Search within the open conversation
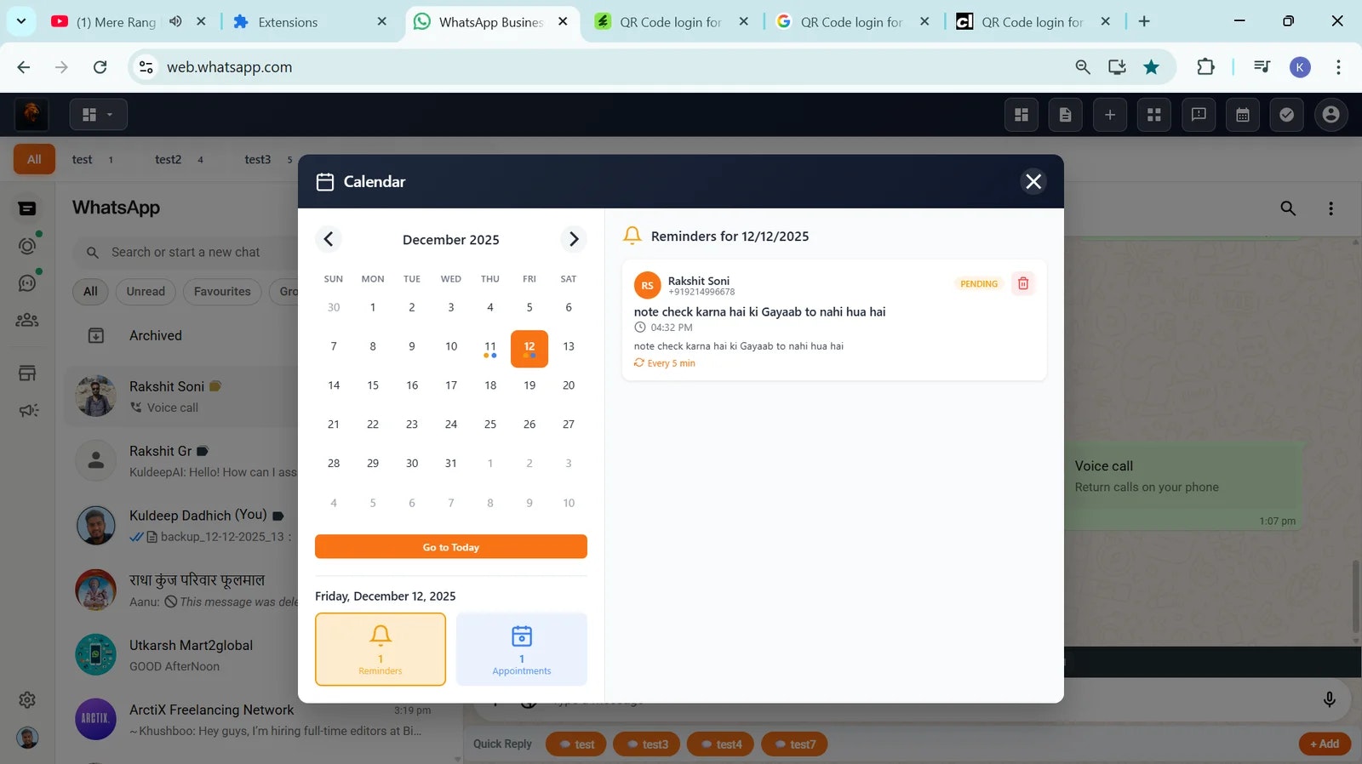1362x764 pixels. 1288,208
